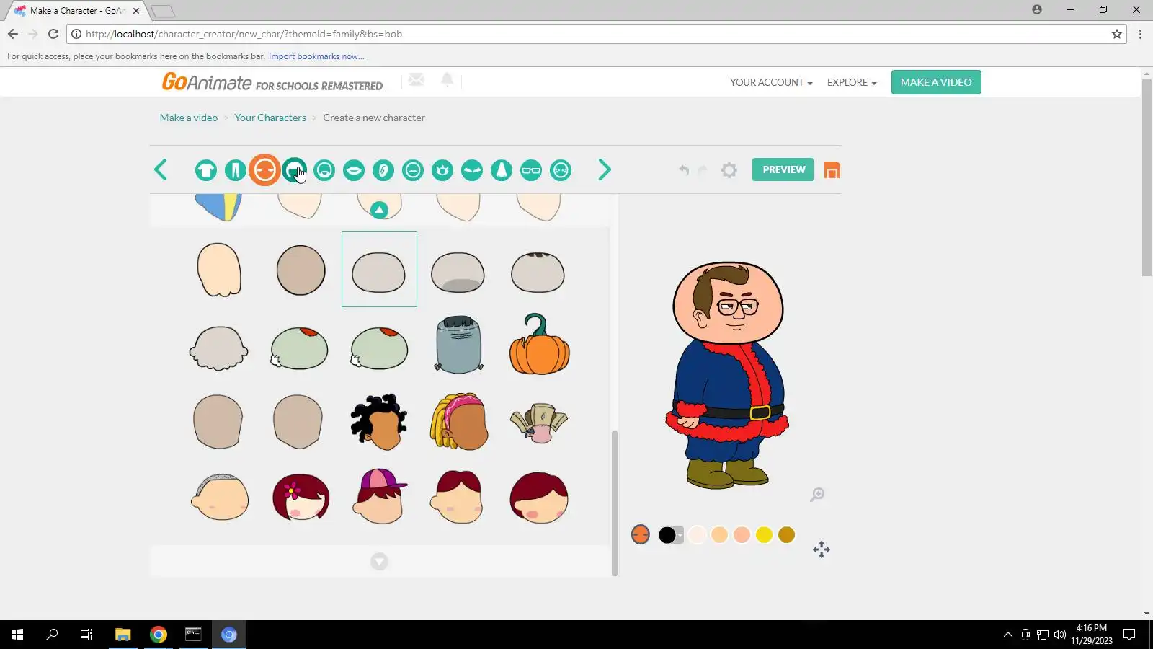Image resolution: width=1153 pixels, height=649 pixels.
Task: Choose the head with pink flower thumbnail
Action: pyautogui.click(x=301, y=497)
